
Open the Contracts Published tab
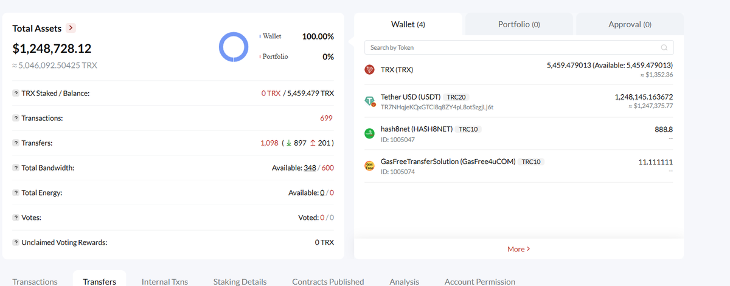pos(328,281)
